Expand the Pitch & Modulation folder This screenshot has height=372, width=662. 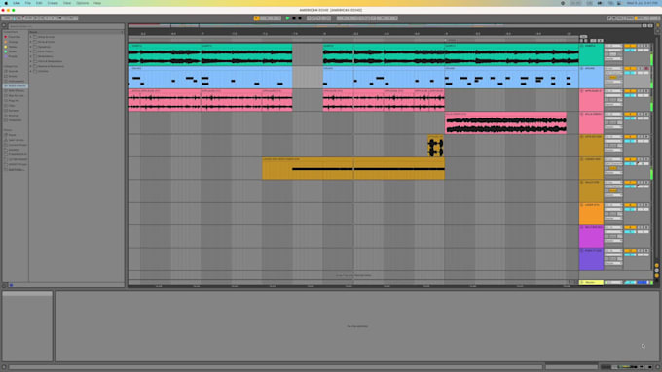click(31, 61)
